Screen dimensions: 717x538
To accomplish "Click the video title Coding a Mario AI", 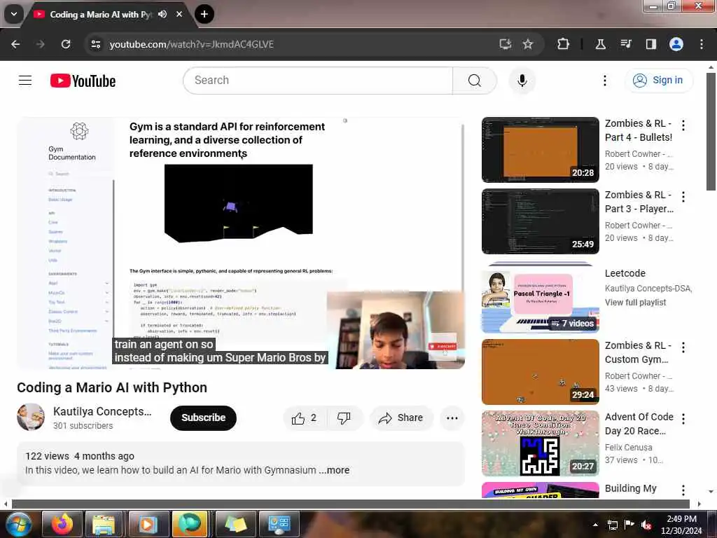I will click(x=112, y=387).
